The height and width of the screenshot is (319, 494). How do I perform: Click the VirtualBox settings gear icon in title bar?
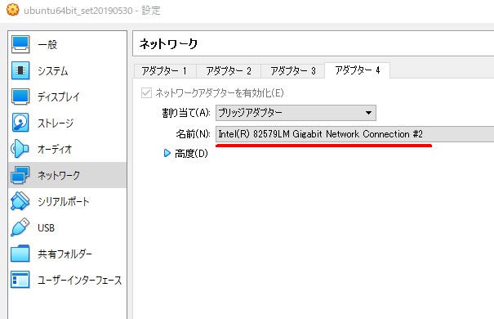pos(12,10)
